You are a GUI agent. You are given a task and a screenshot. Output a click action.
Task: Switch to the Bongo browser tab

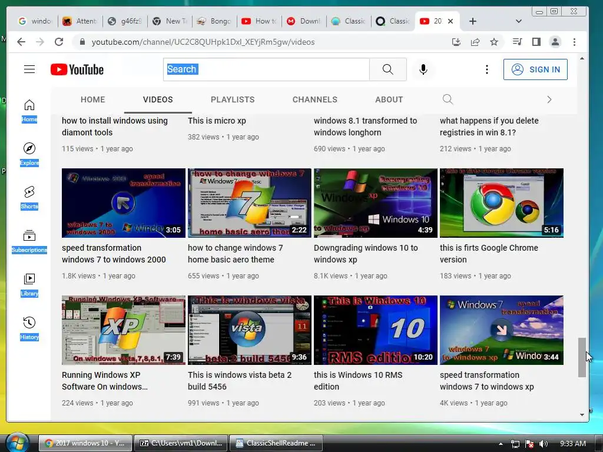(214, 21)
